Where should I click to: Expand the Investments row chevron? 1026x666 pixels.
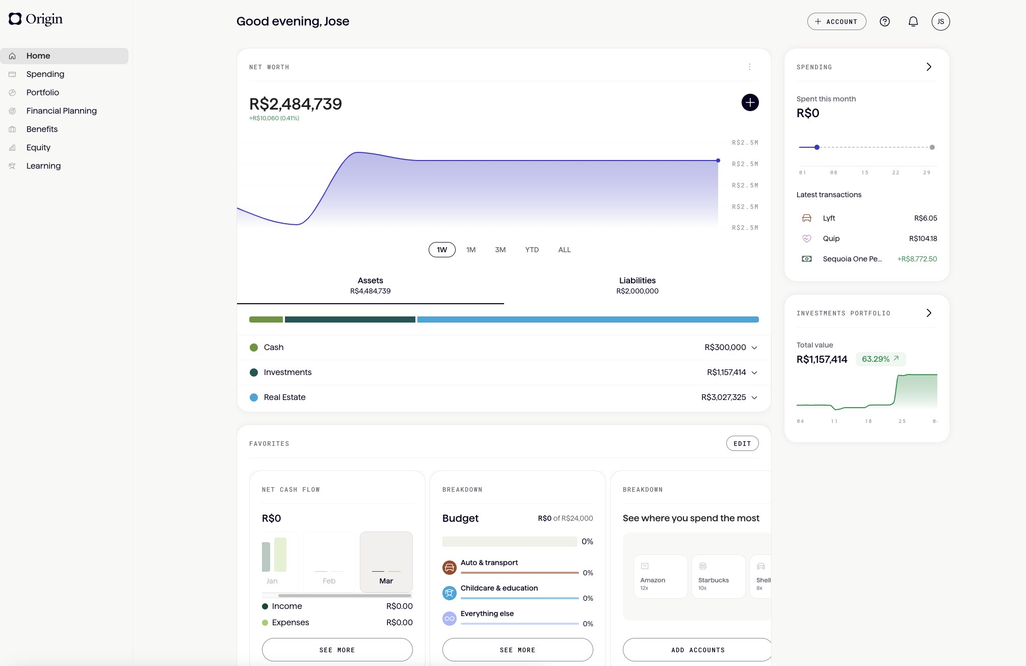pos(754,372)
